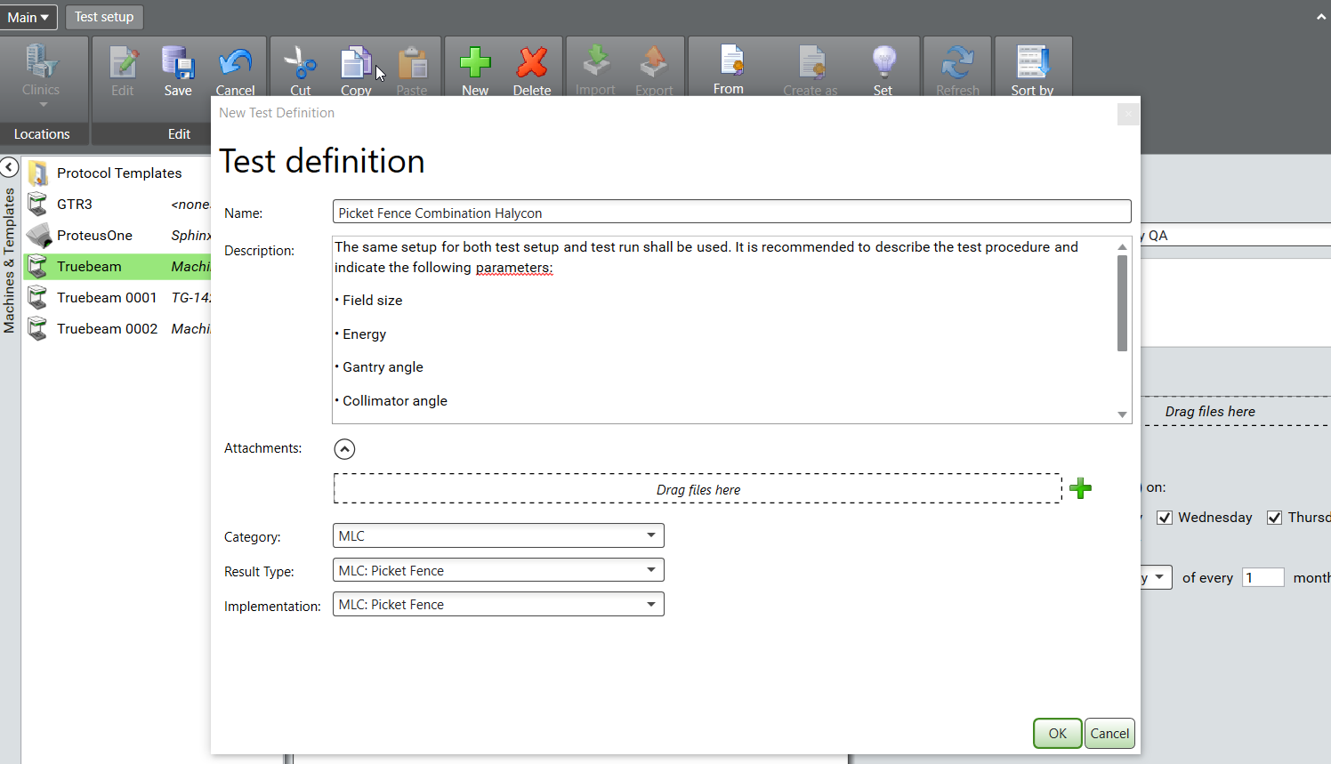Click the Cancel undo arrow icon

[235, 64]
